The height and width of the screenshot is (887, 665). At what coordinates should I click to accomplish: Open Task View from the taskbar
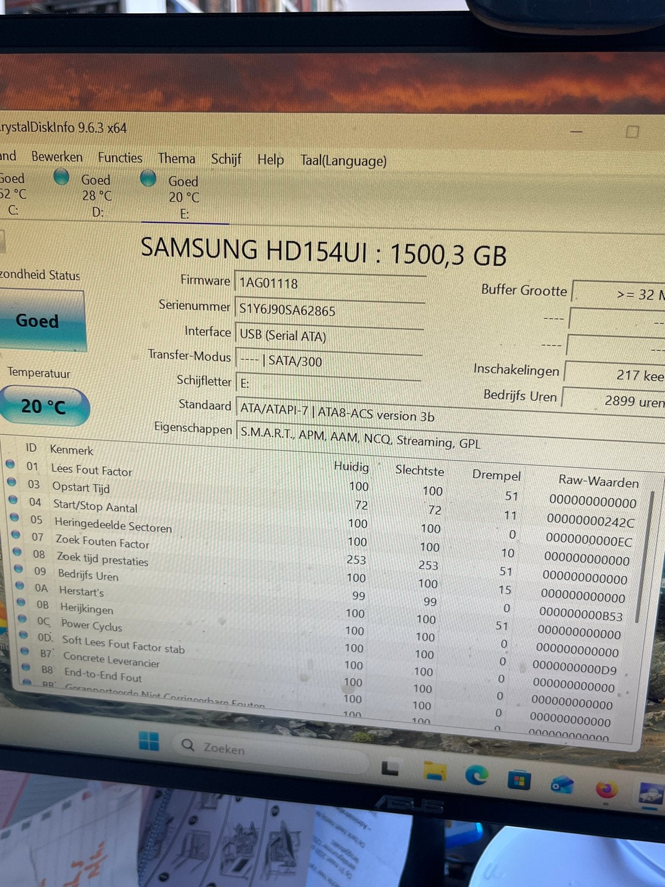[391, 768]
